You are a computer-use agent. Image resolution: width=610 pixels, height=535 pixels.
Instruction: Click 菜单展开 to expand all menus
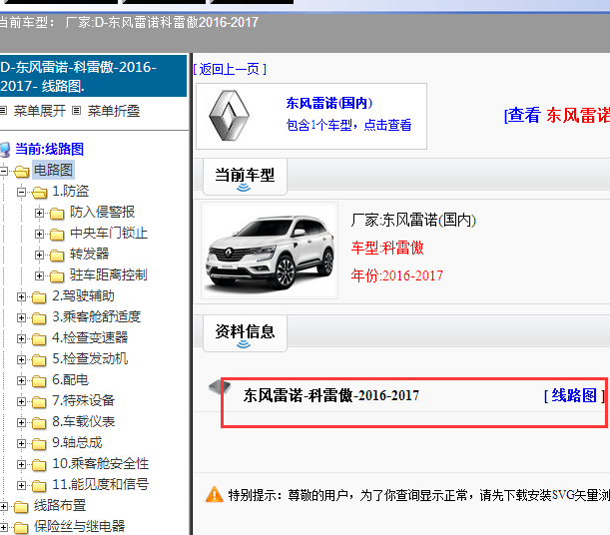40,111
